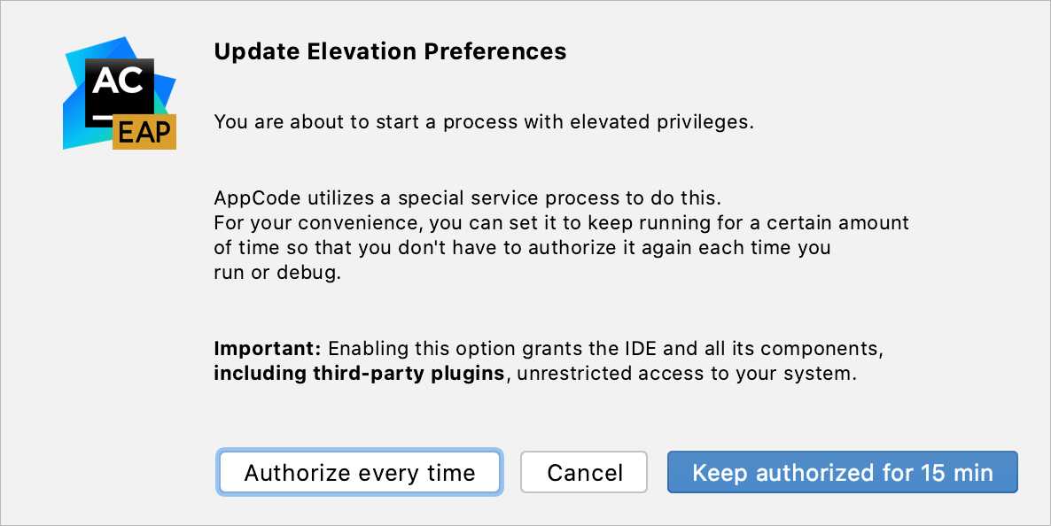
Task: Click the text "unrestricted access to your system"
Action: pyautogui.click(x=687, y=373)
